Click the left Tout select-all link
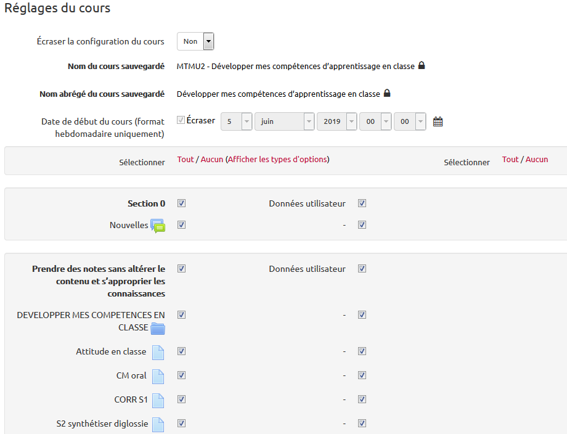Viewport: 567px width, 434px height. point(186,159)
